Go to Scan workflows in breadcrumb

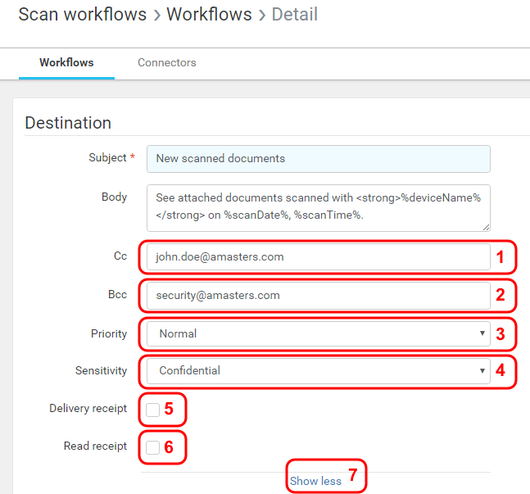[82, 15]
